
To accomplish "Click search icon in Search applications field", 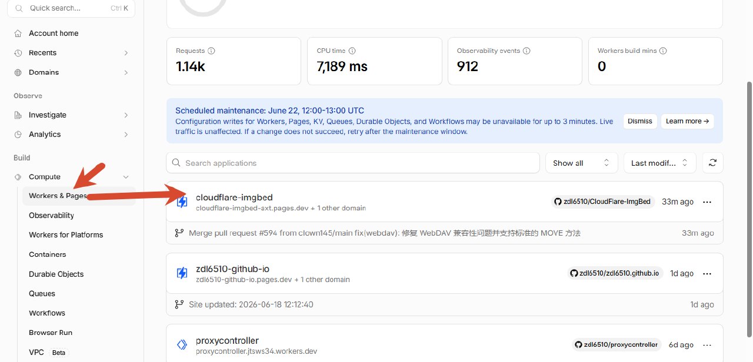I will tap(176, 163).
